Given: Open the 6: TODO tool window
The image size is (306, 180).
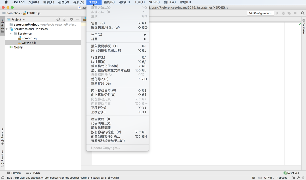Looking at the screenshot, I should pyautogui.click(x=33, y=173).
